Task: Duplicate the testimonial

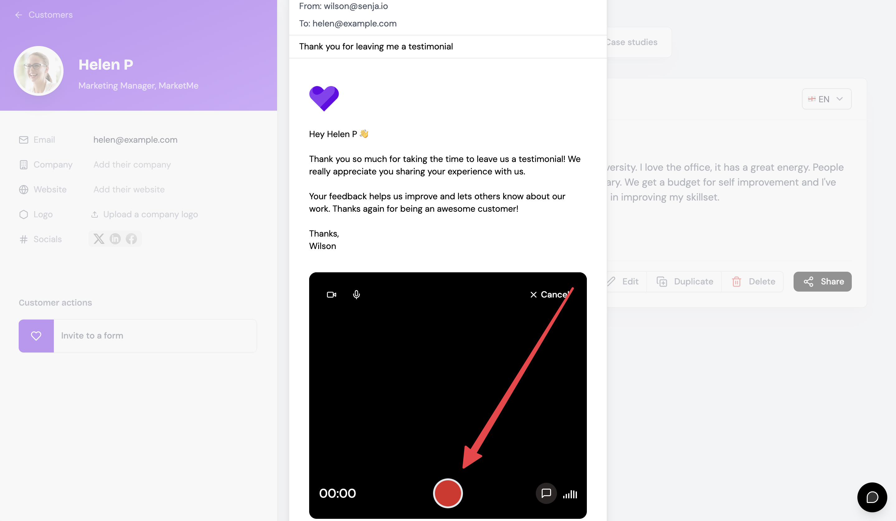Action: pos(685,281)
